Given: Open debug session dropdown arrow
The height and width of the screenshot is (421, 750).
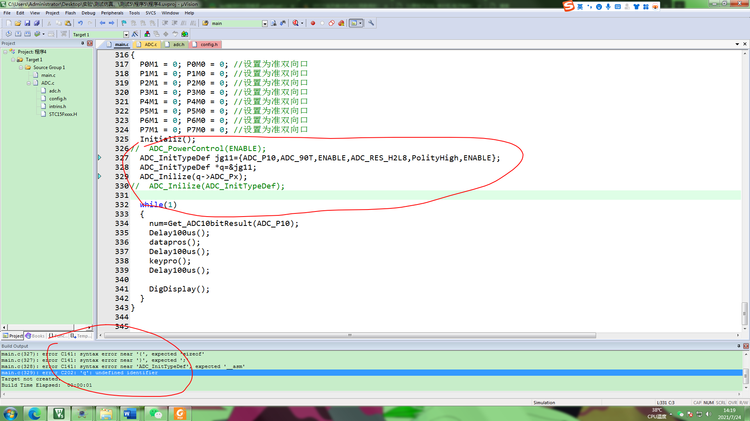Looking at the screenshot, I should coord(302,23).
